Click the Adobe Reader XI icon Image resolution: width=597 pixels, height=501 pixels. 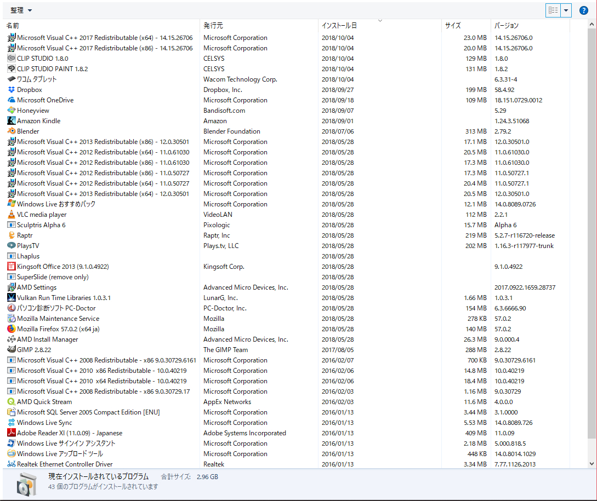tap(12, 433)
